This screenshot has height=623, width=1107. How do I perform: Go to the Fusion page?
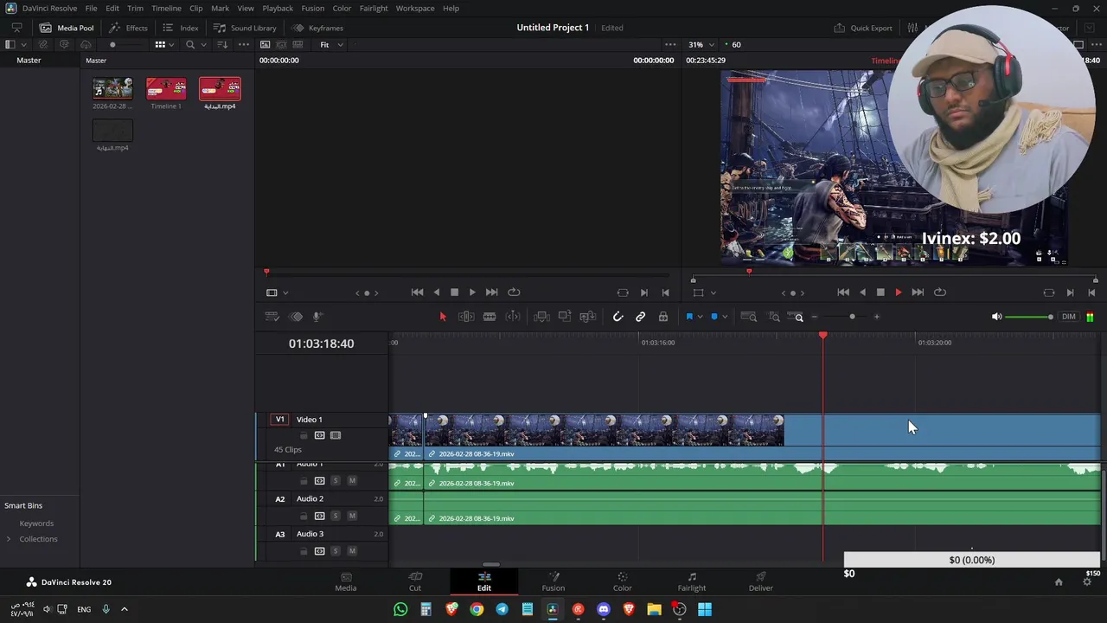(553, 581)
